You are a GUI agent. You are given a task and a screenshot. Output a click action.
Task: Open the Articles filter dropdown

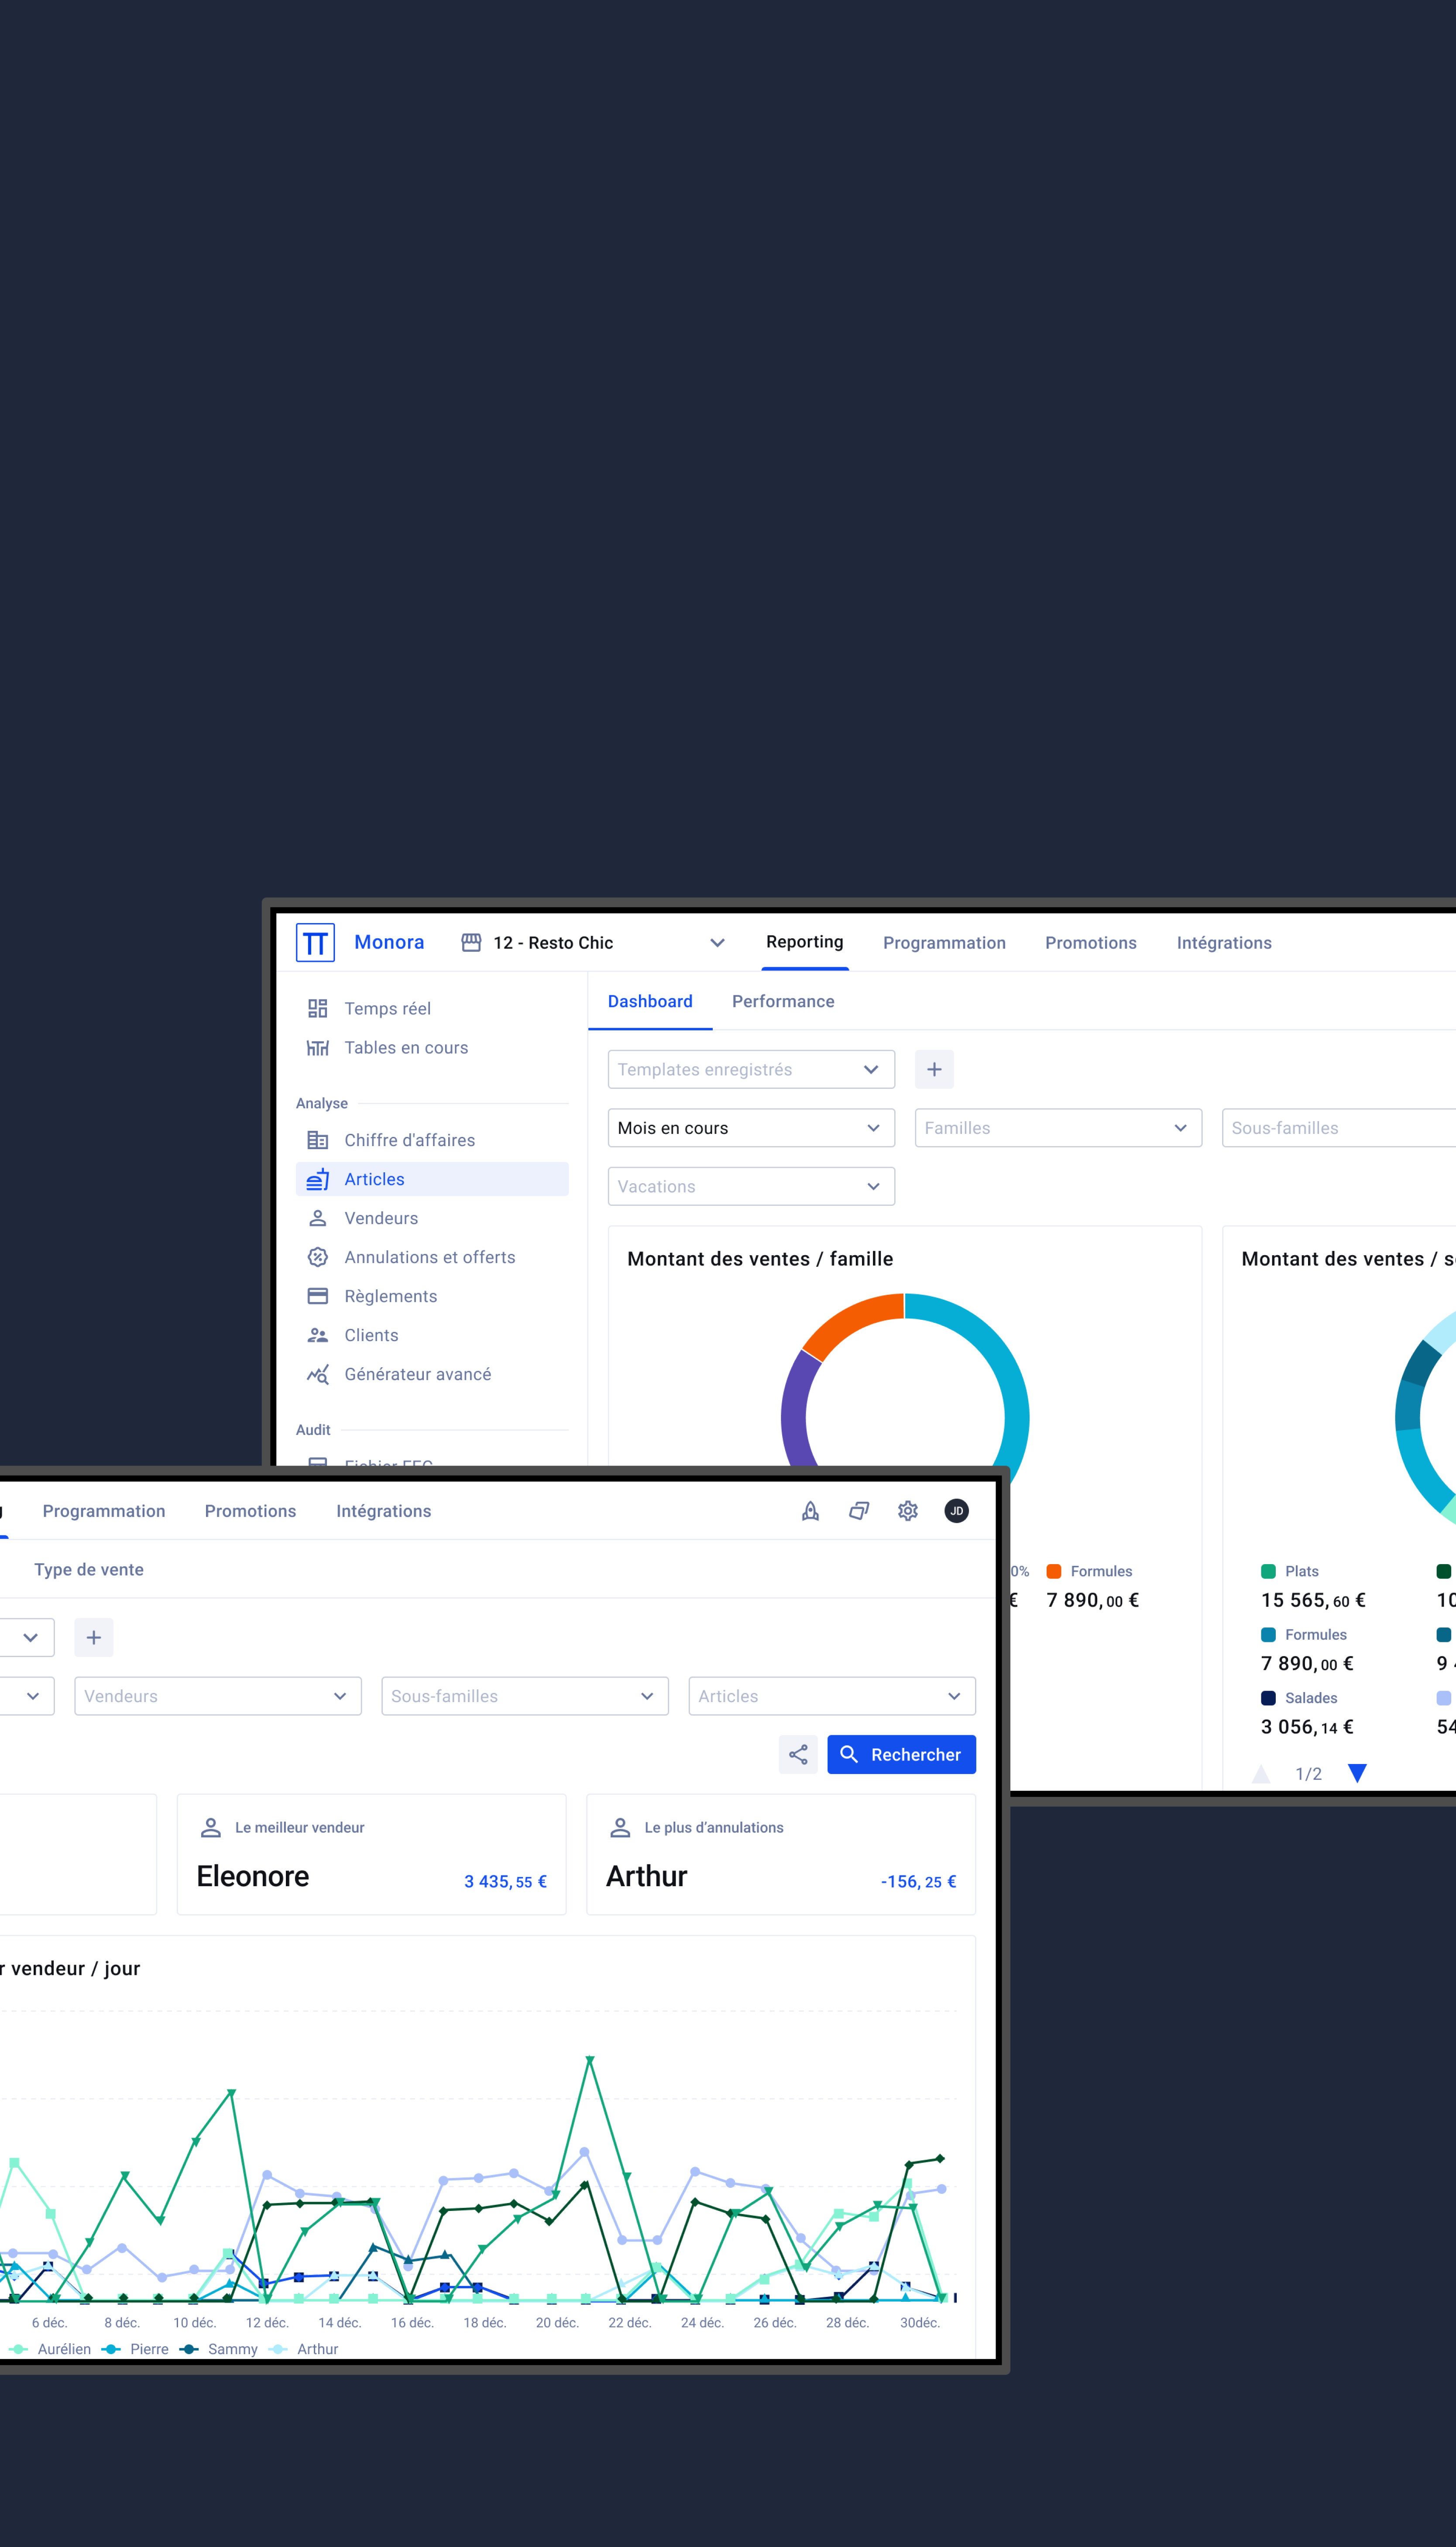click(832, 1696)
